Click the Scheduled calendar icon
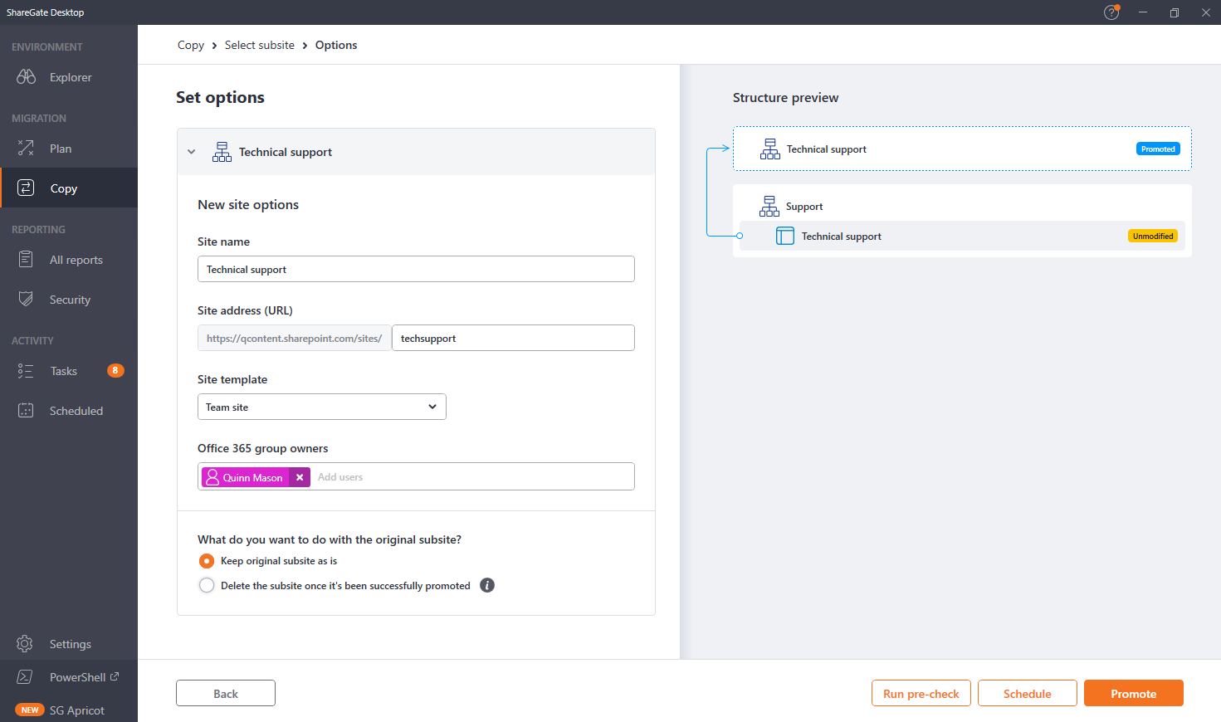Viewport: 1221px width, 722px height. 26,411
